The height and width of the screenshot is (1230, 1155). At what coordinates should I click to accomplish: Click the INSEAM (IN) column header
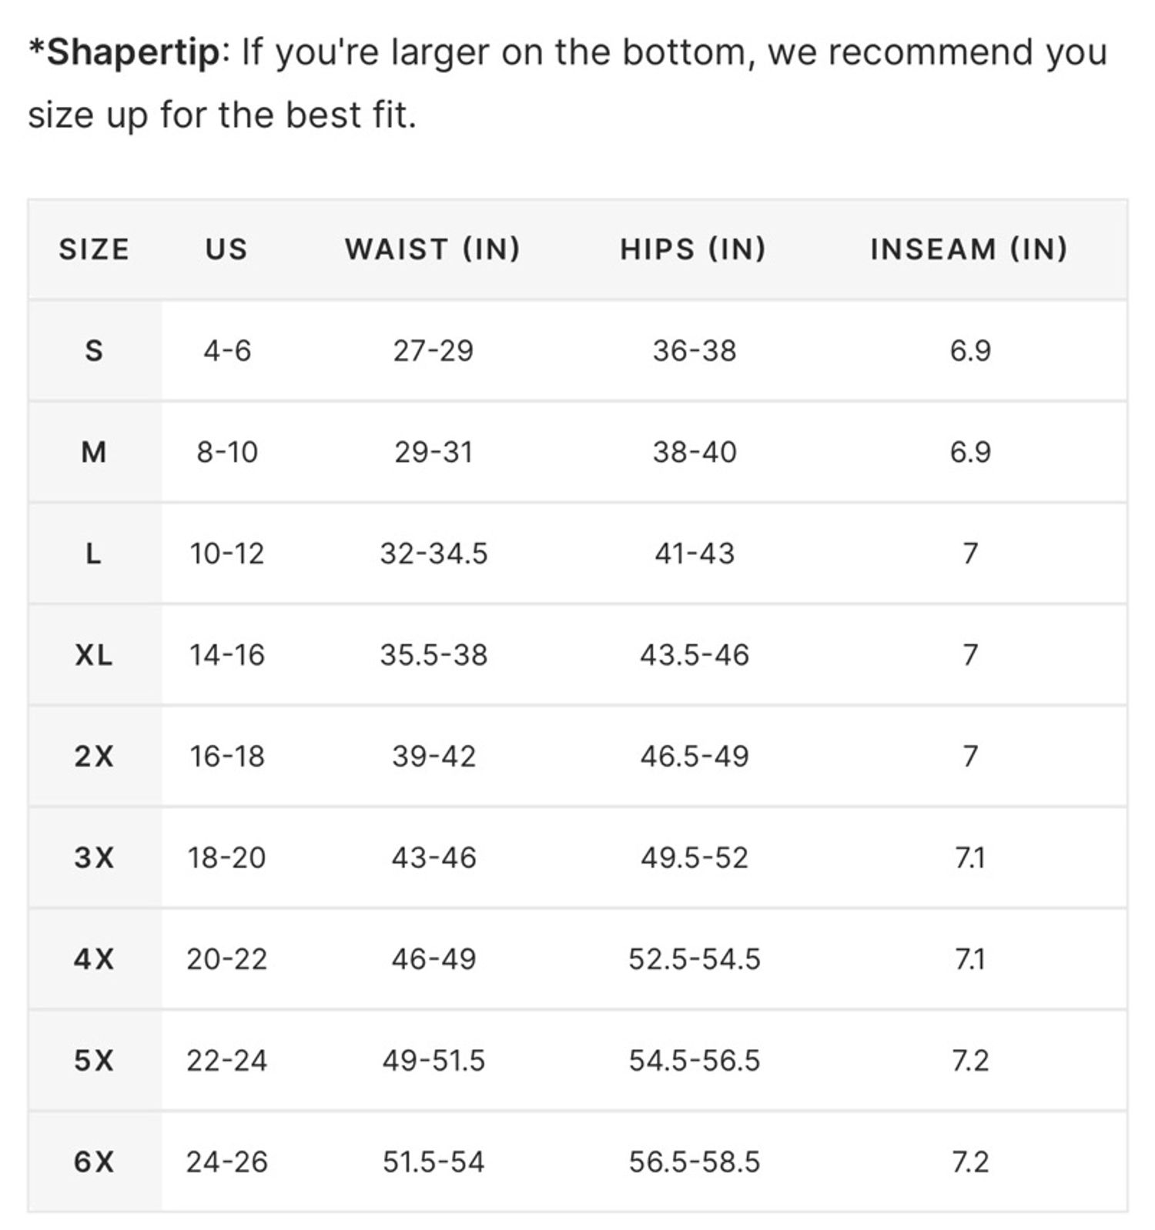[x=969, y=249]
